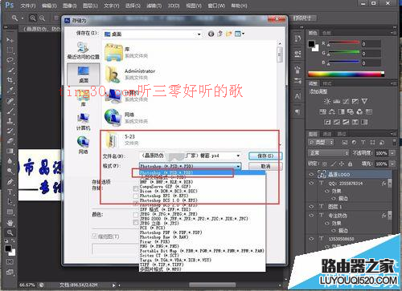Viewport: 402px width, 291px height.
Task: Open the 文件(F) menu
Action: point(28,6)
